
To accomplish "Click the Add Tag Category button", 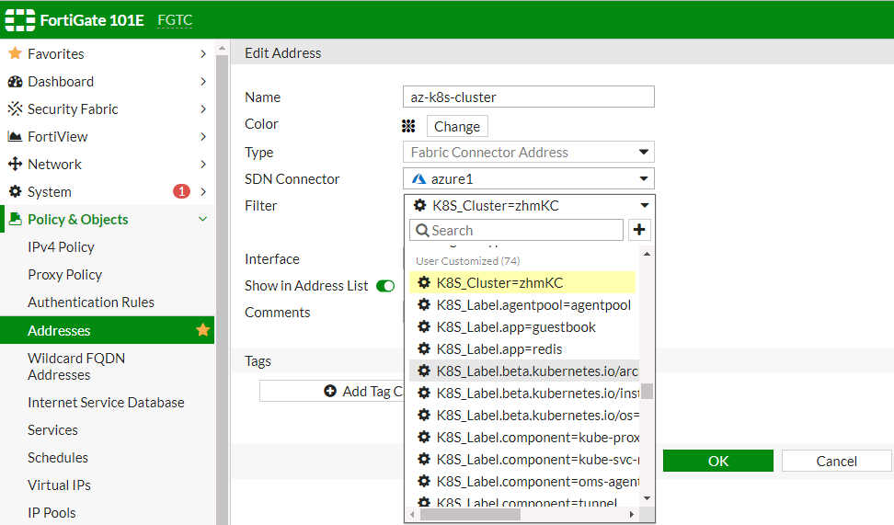I will point(332,391).
